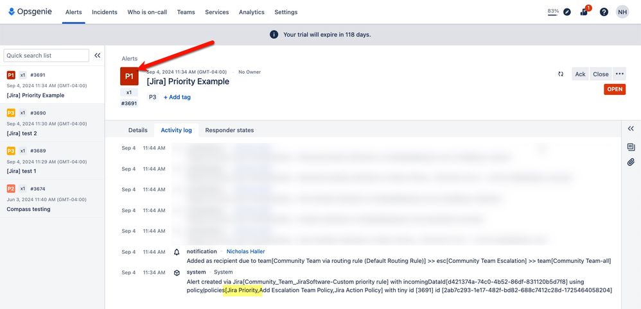
Task: Click the Alerts breadcrumb link
Action: (130, 59)
